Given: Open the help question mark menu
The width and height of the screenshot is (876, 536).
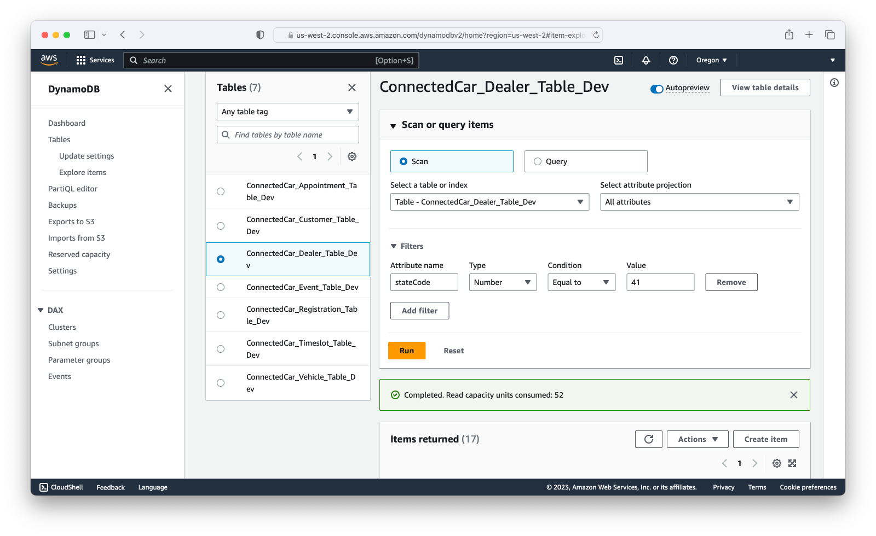Looking at the screenshot, I should pos(673,60).
